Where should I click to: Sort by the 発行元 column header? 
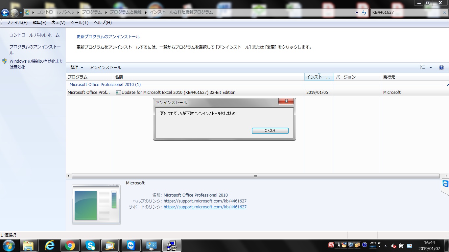point(415,77)
